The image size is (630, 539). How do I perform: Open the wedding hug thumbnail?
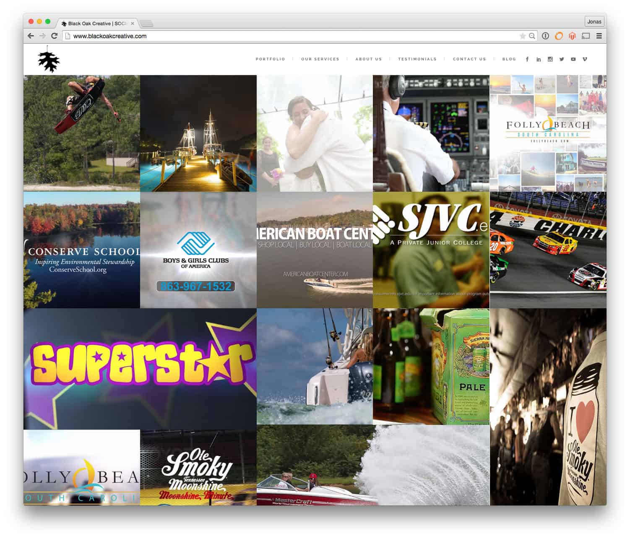[x=315, y=133]
